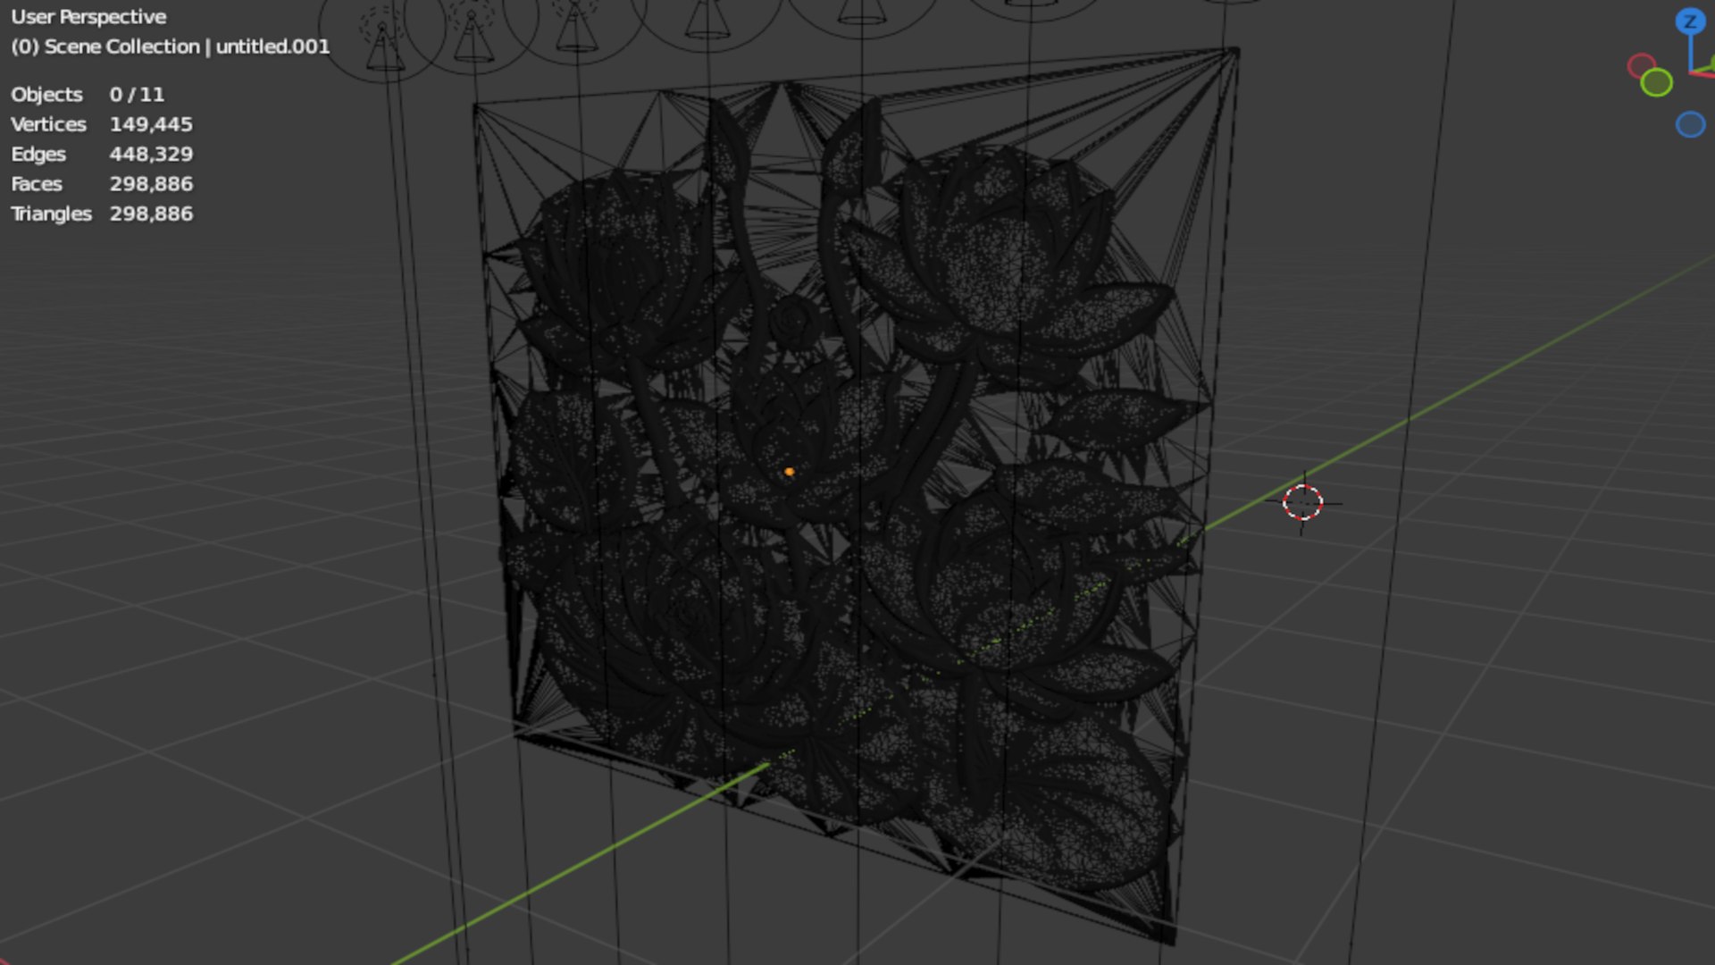Click the red-white 3D cursor crosshair
This screenshot has height=965, width=1715.
1302,503
